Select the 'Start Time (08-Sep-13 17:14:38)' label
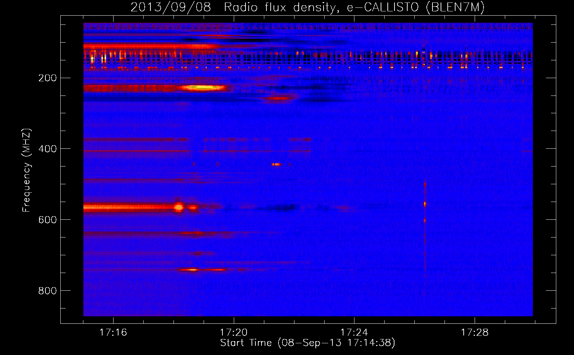Image resolution: width=574 pixels, height=355 pixels. tap(308, 343)
